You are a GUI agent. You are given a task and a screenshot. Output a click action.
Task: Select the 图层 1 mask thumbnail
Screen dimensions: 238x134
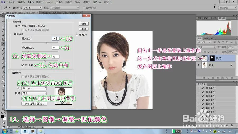[212, 58]
